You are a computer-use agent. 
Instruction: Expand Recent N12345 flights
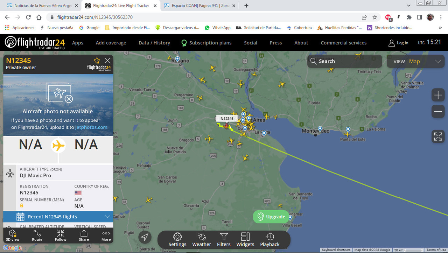(x=58, y=217)
